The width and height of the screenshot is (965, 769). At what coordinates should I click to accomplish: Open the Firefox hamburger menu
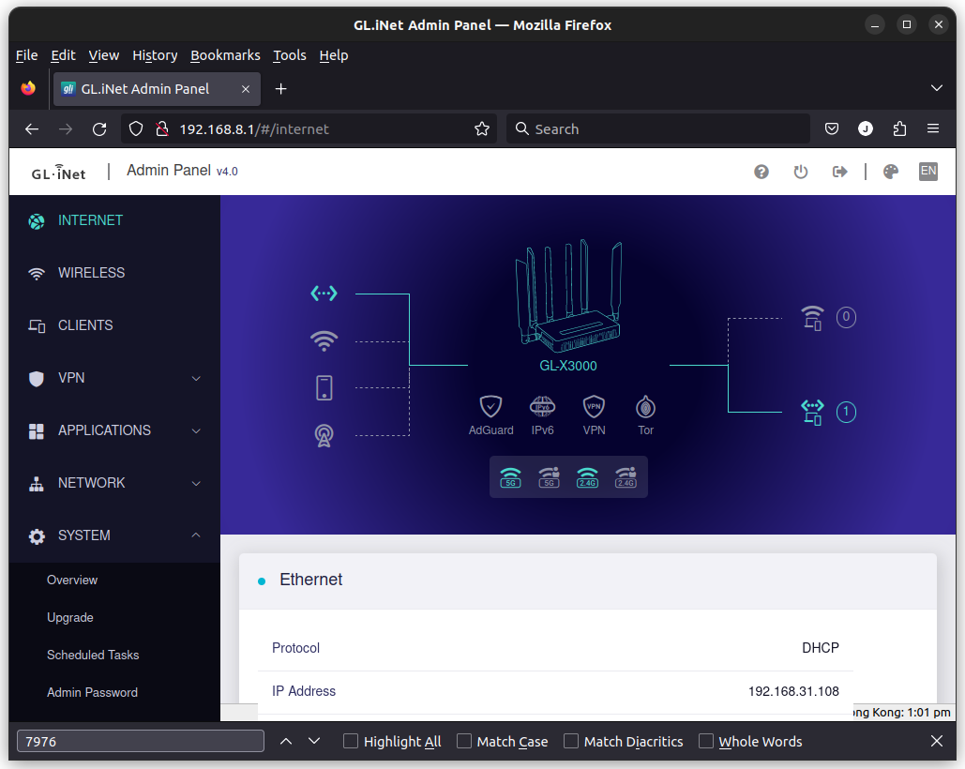point(933,128)
